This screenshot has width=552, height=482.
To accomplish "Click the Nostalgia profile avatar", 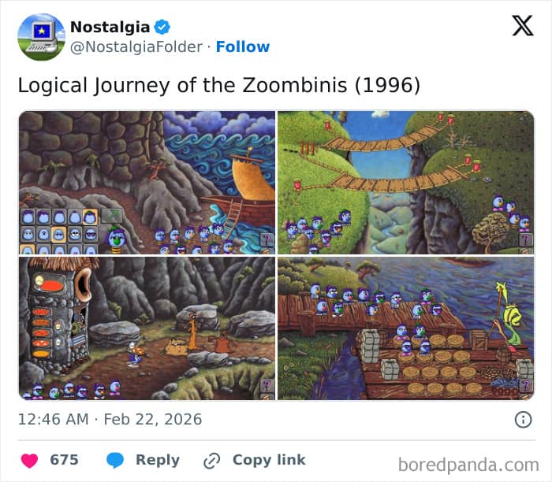I will 41,37.
